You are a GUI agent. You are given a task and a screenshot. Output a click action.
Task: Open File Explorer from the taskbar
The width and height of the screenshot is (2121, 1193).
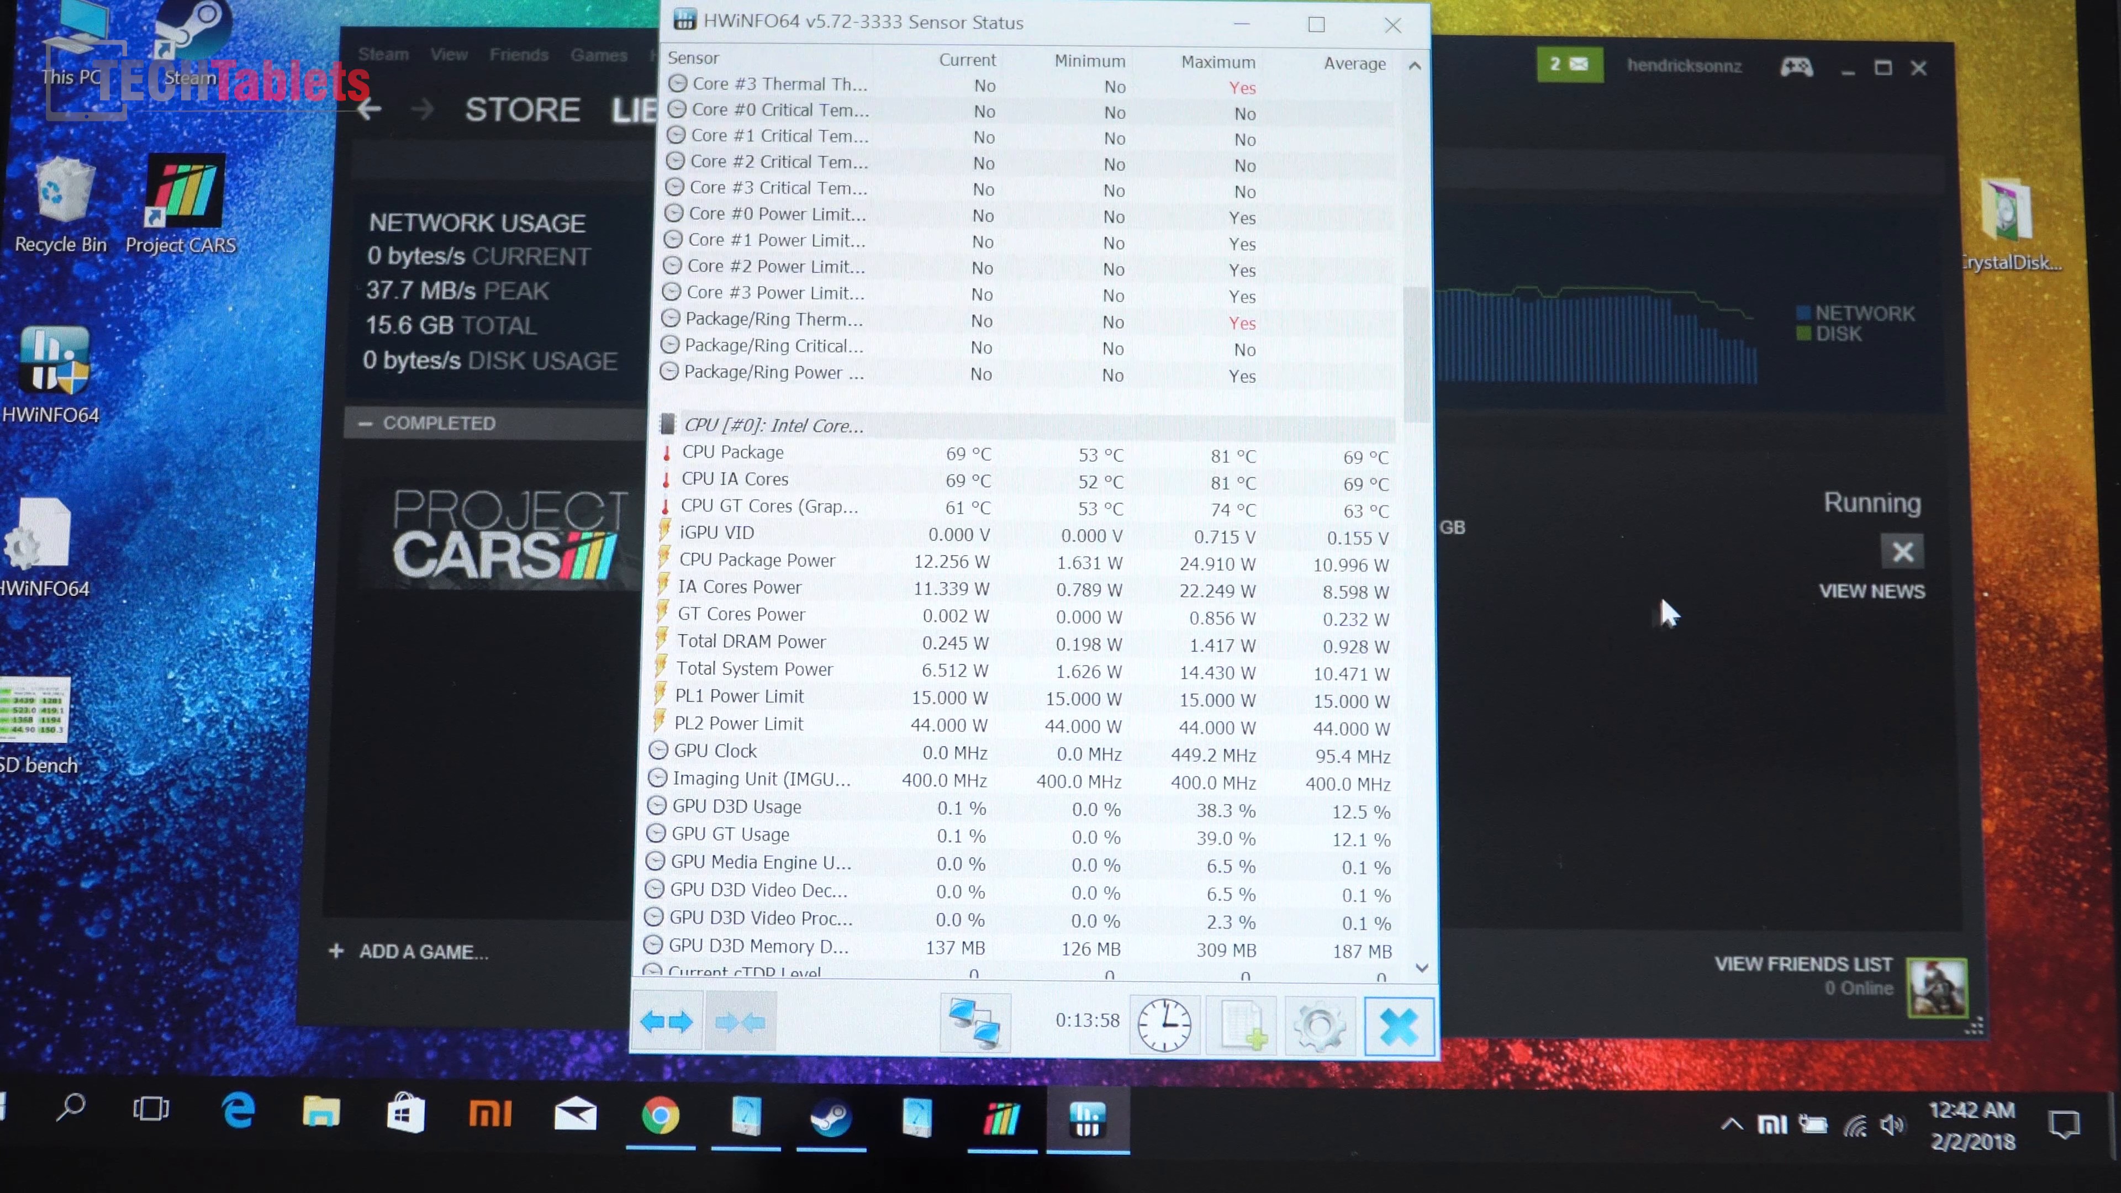point(321,1113)
